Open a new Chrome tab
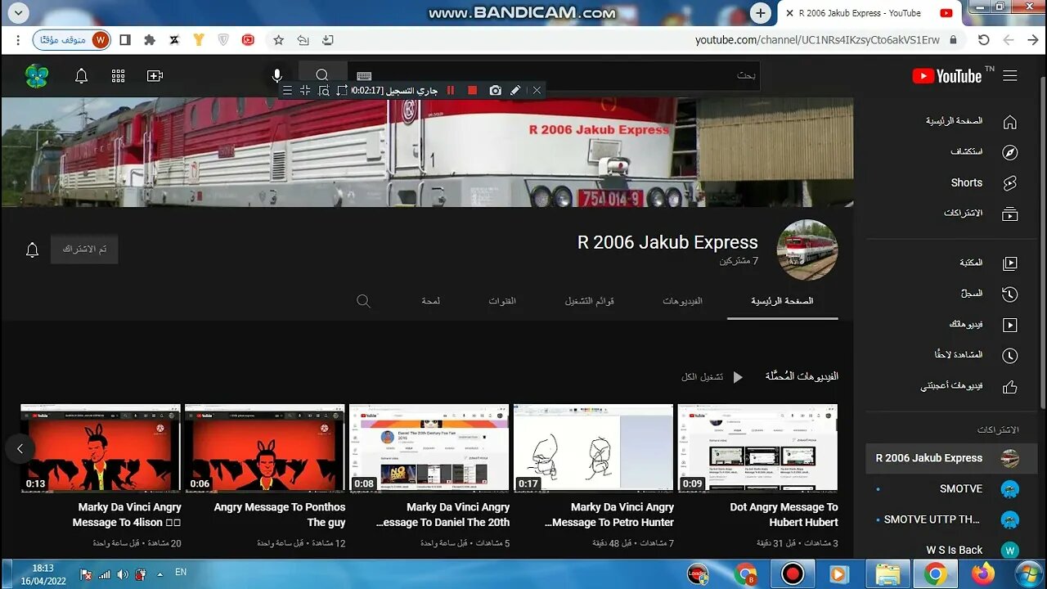The height and width of the screenshot is (589, 1047). coord(761,12)
